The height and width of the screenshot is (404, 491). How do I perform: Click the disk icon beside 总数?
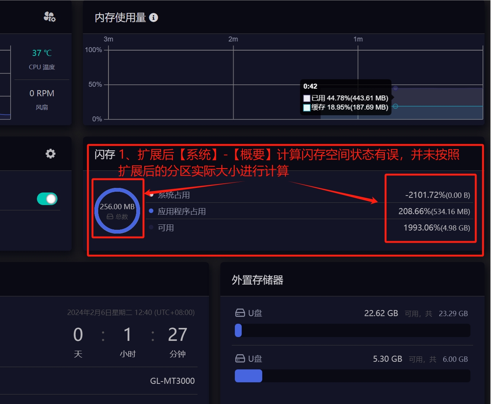point(110,217)
